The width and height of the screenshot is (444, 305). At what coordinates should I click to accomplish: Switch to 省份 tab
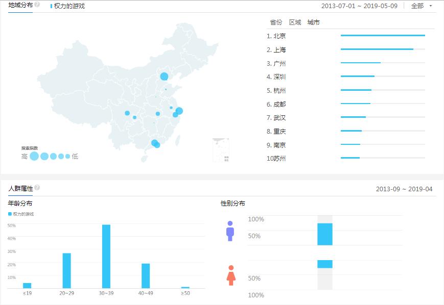coord(276,22)
